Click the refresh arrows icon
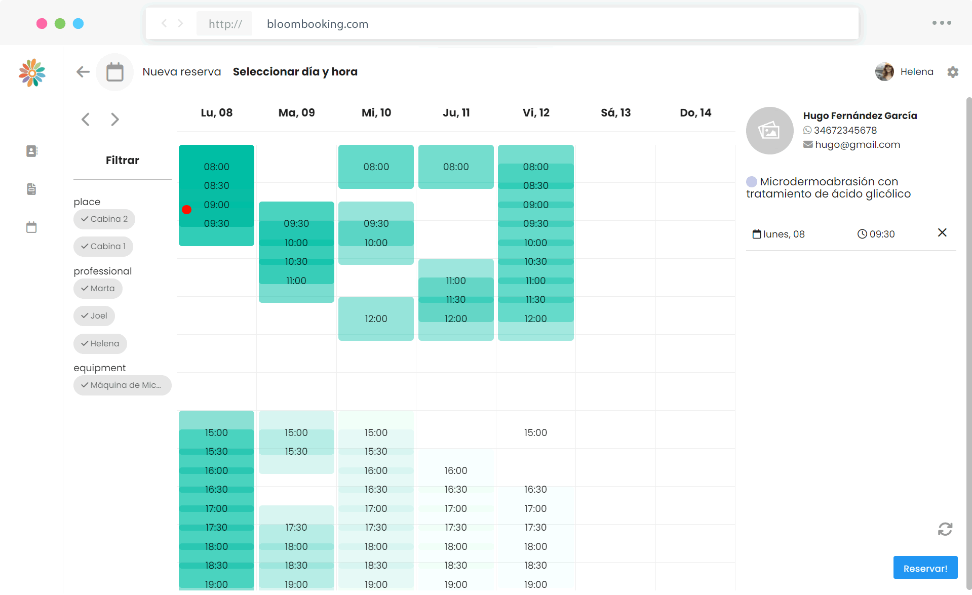The height and width of the screenshot is (595, 972). point(945,529)
